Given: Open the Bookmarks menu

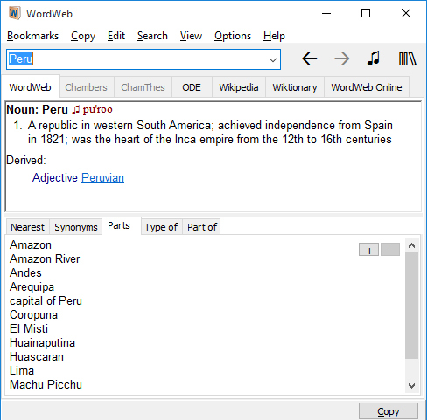Looking at the screenshot, I should click(x=32, y=36).
